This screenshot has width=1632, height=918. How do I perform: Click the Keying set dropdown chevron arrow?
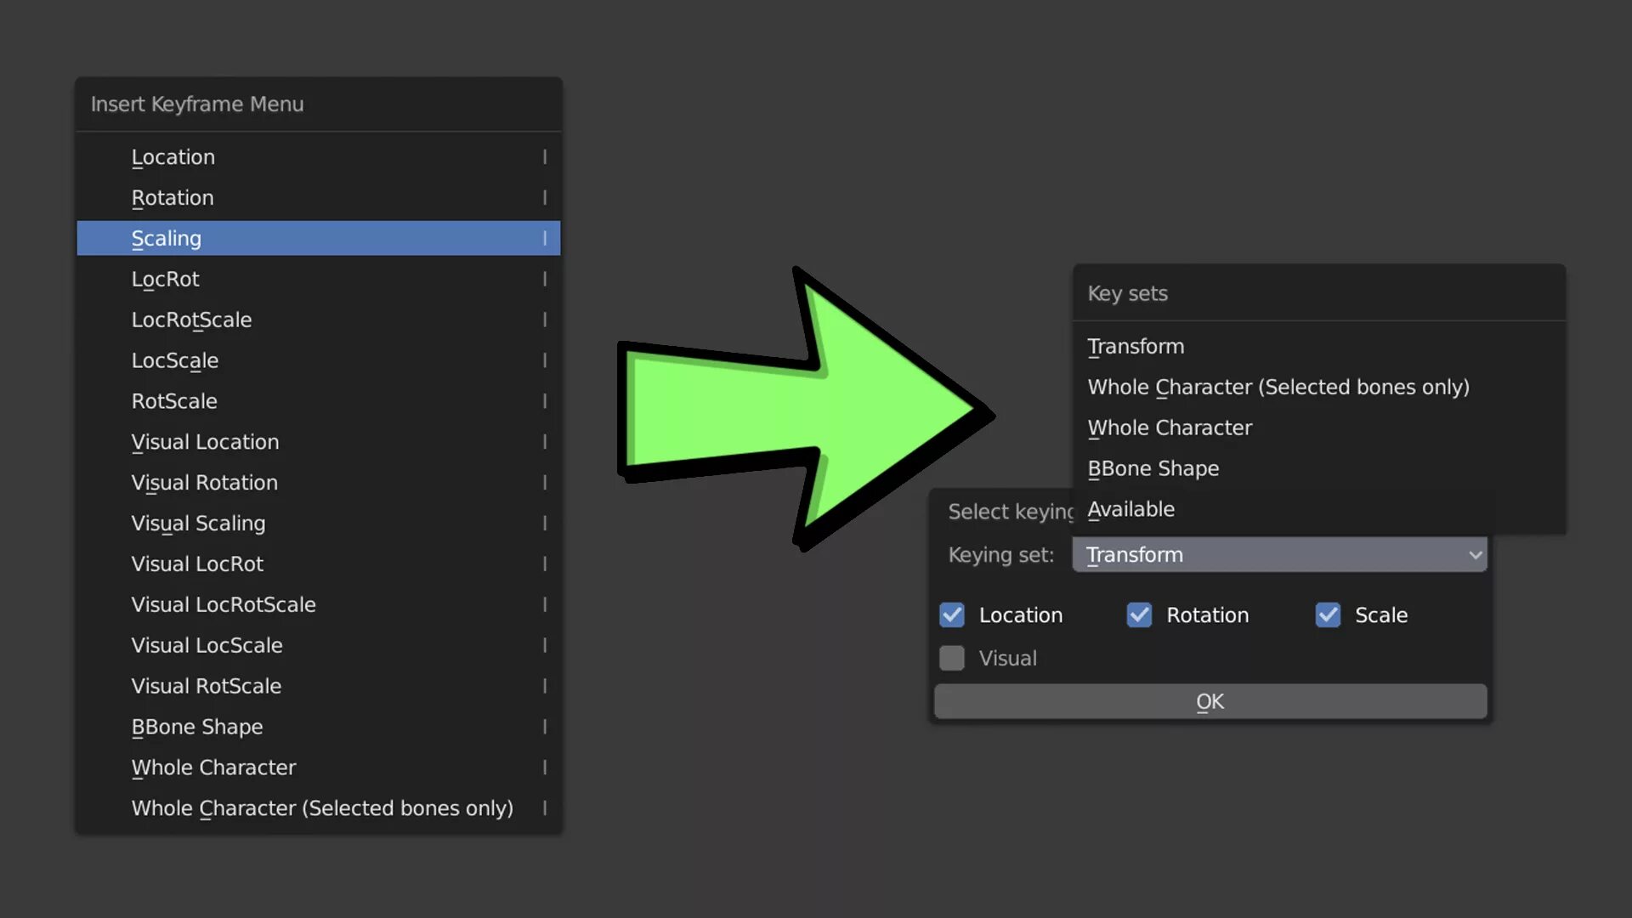1476,554
